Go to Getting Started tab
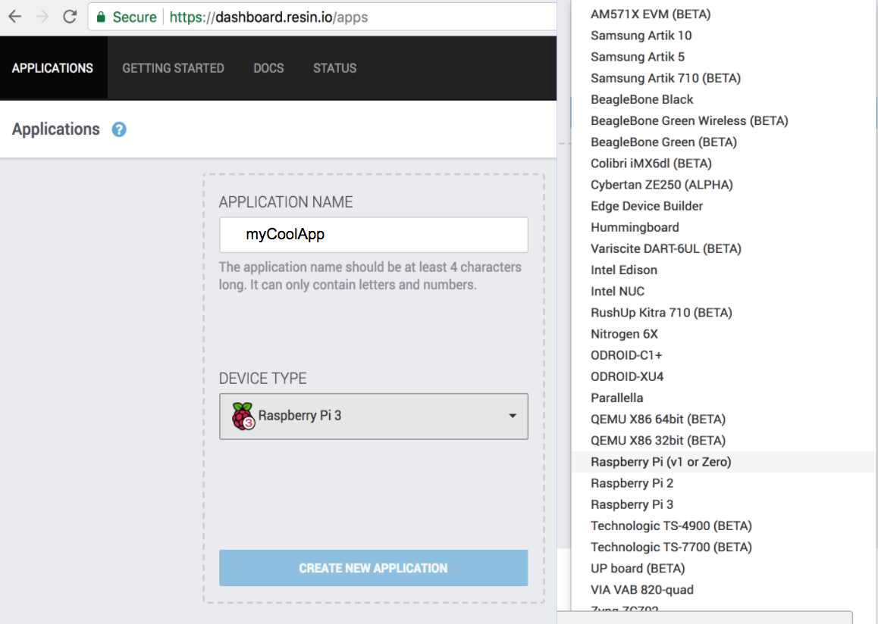The width and height of the screenshot is (878, 624). tap(173, 68)
